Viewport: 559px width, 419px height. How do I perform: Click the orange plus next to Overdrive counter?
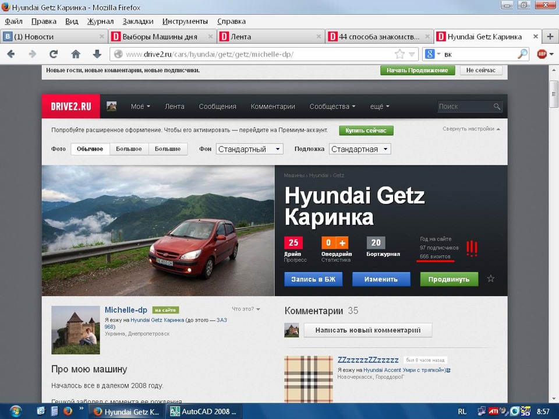click(342, 242)
